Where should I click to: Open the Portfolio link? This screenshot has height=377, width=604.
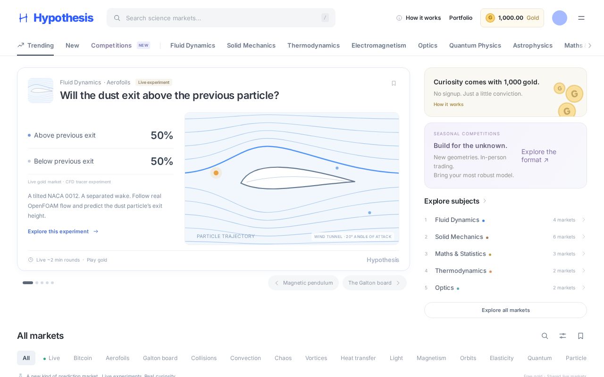pos(461,18)
